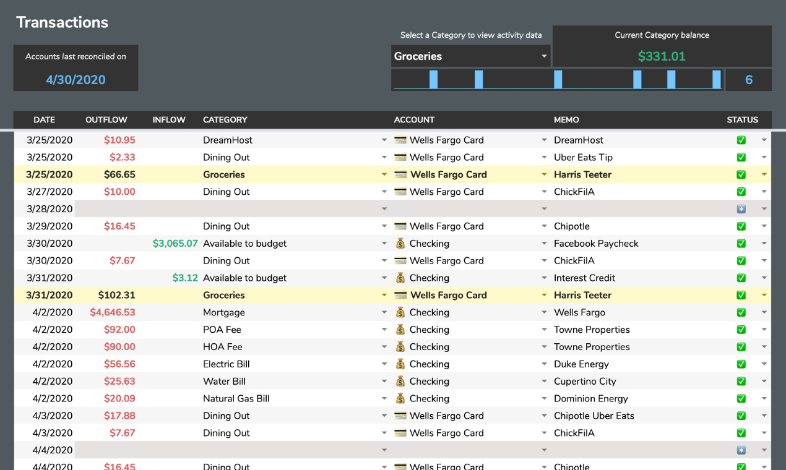Select the $331.01 category balance value

pos(662,56)
